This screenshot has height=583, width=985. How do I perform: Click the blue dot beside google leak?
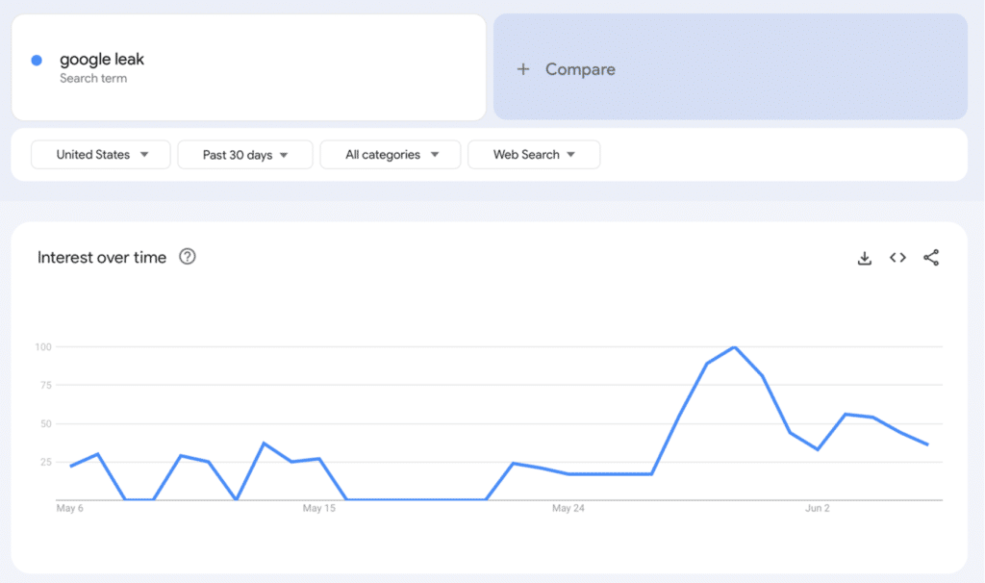38,59
